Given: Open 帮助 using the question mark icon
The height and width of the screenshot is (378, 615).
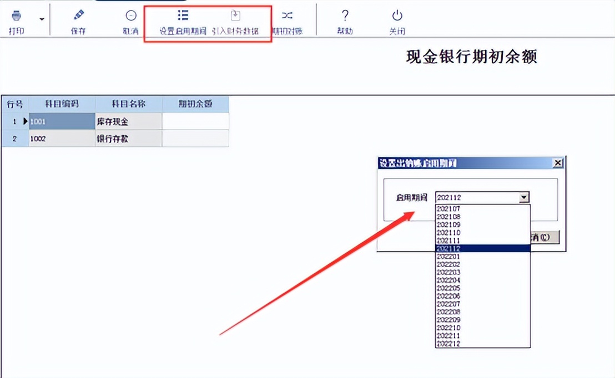Looking at the screenshot, I should coord(345,16).
